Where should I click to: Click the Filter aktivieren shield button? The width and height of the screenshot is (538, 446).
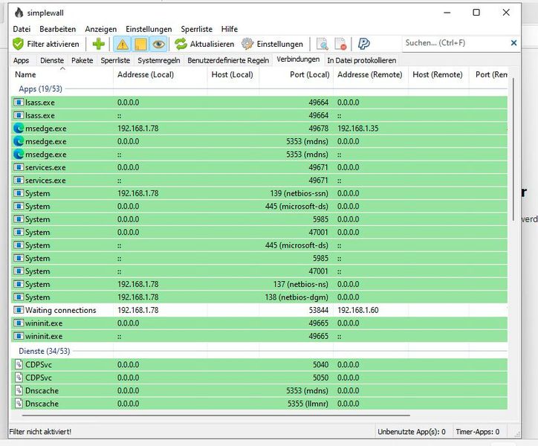click(x=46, y=44)
